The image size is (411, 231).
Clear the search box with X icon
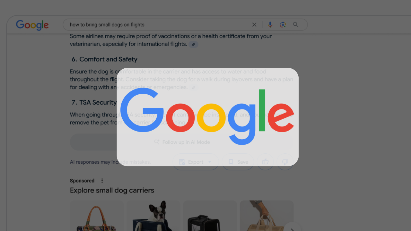(x=254, y=25)
